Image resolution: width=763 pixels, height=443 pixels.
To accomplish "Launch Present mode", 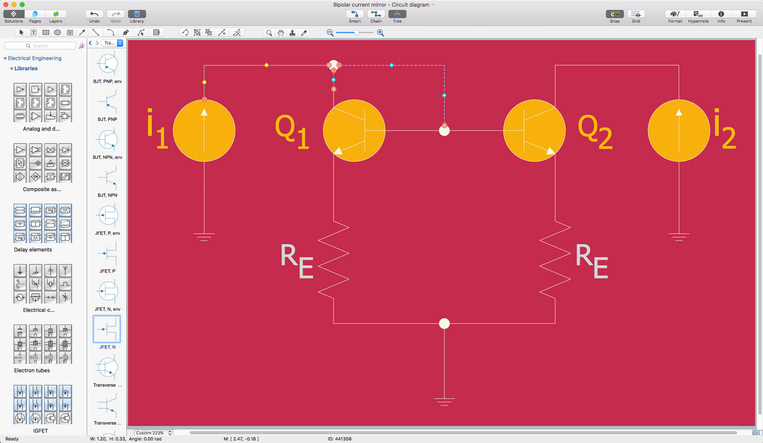I will tap(743, 15).
